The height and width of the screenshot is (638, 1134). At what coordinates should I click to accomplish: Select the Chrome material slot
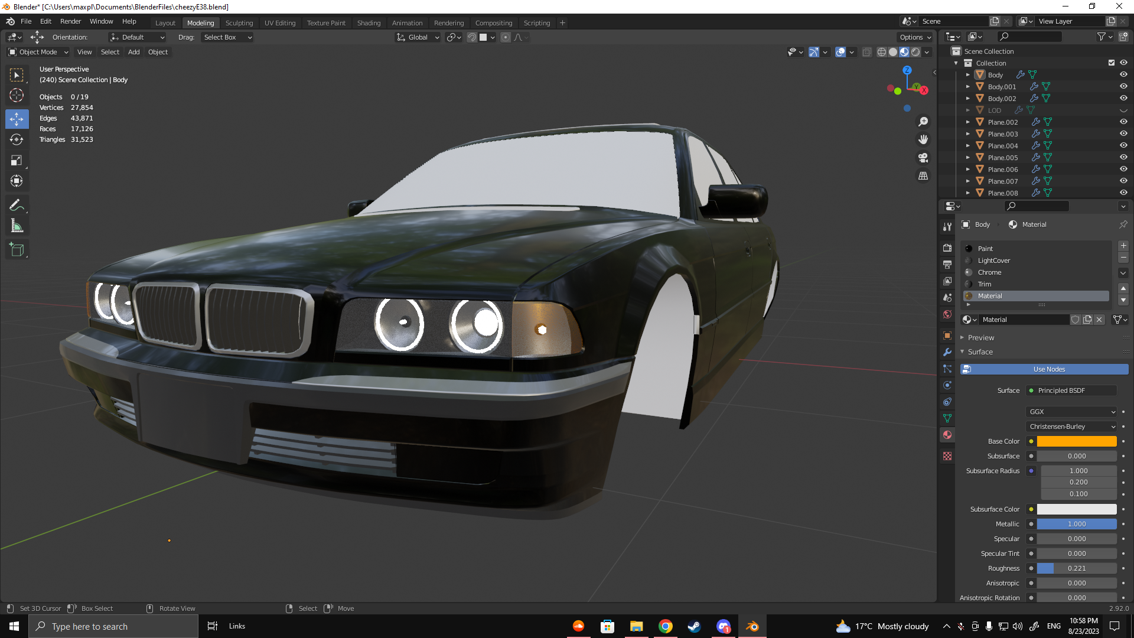coord(989,272)
